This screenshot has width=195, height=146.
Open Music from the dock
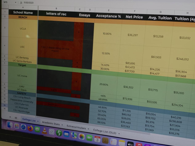coord(139,145)
